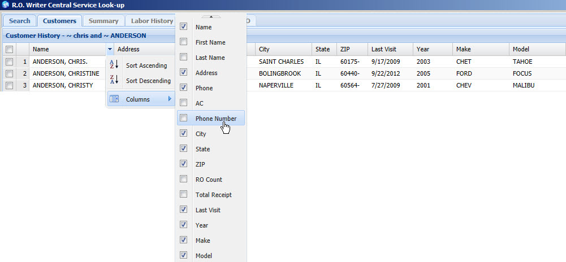Expand the Columns submenu arrow
566x262 pixels.
coord(170,99)
